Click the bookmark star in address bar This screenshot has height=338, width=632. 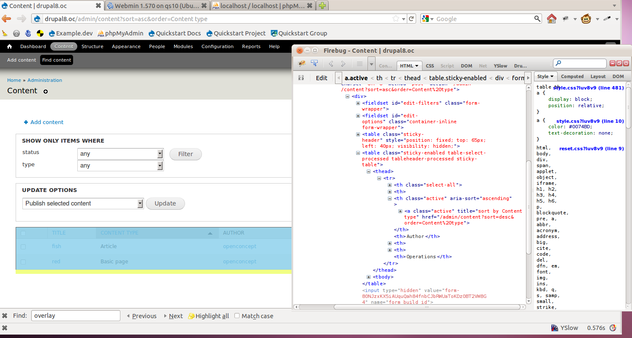[396, 19]
